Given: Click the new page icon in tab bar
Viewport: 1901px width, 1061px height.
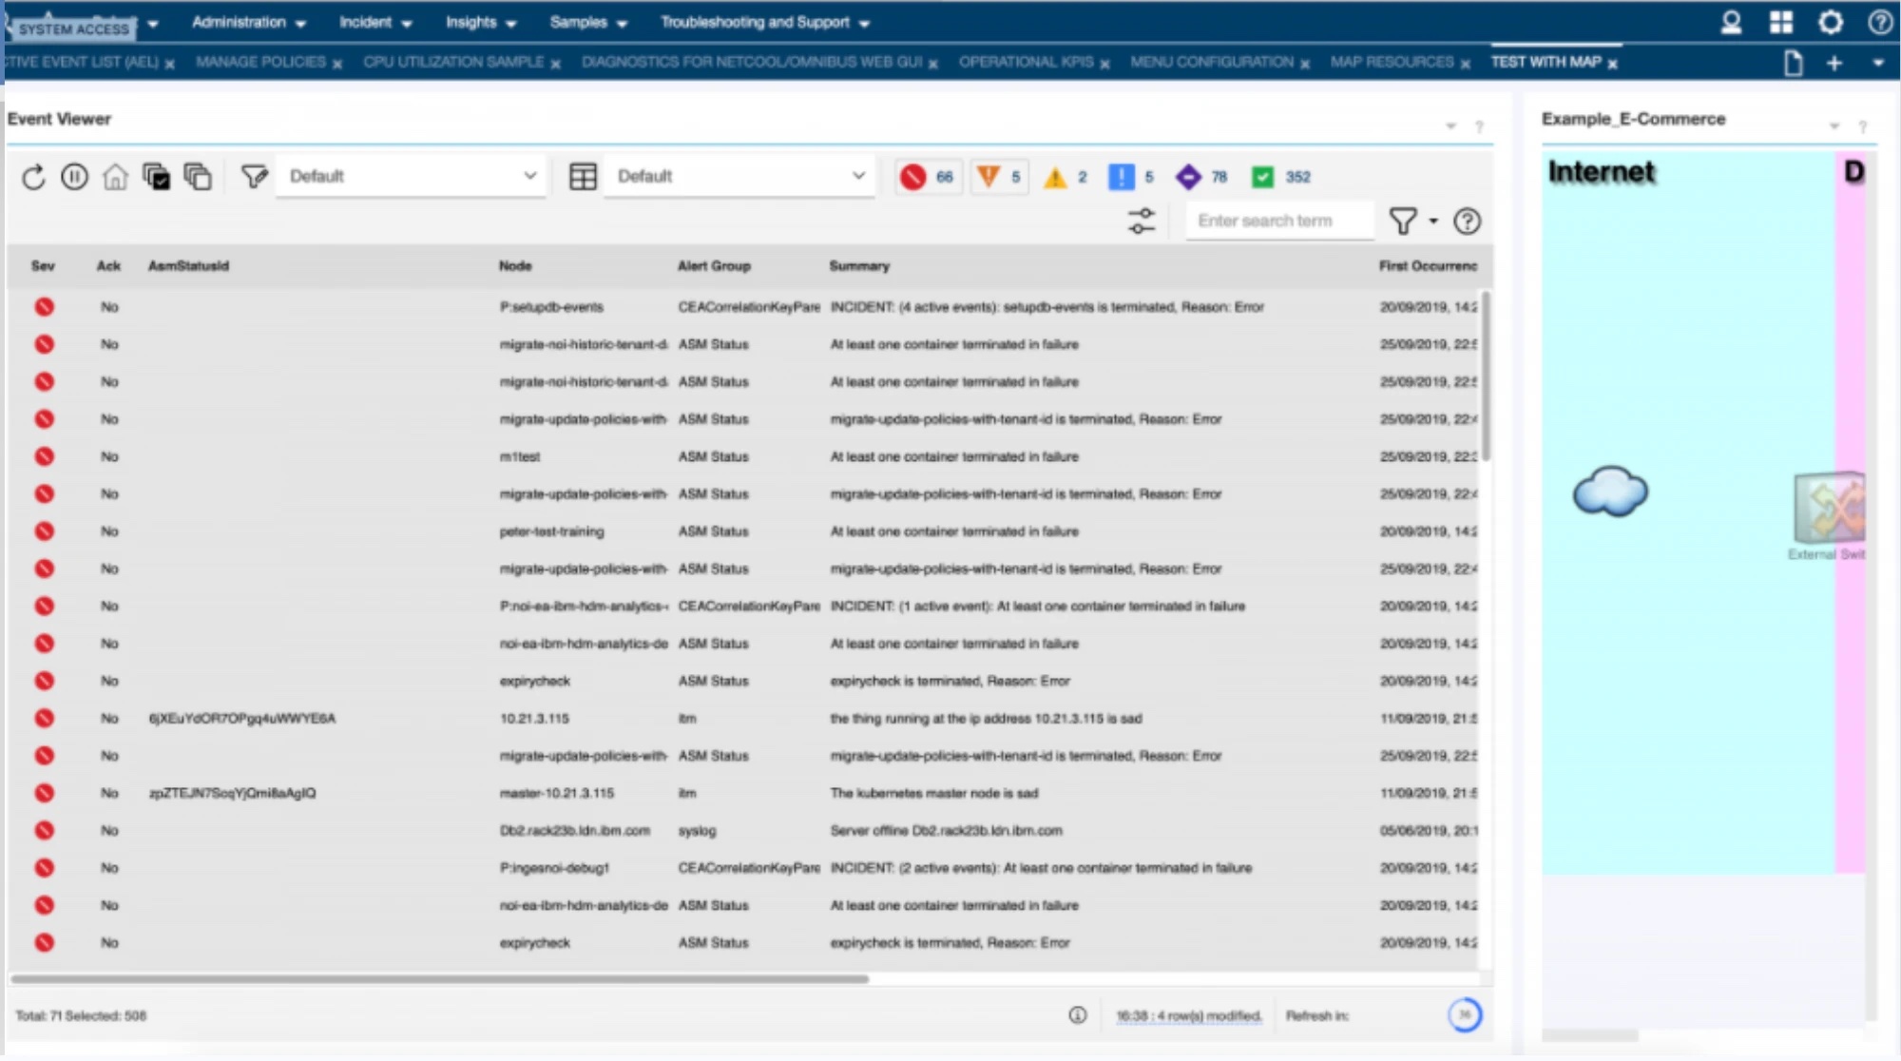Looking at the screenshot, I should pos(1793,64).
